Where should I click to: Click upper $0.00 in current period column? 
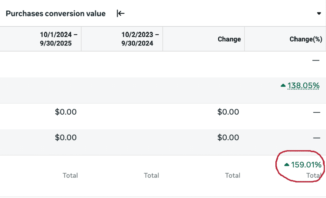coord(66,112)
